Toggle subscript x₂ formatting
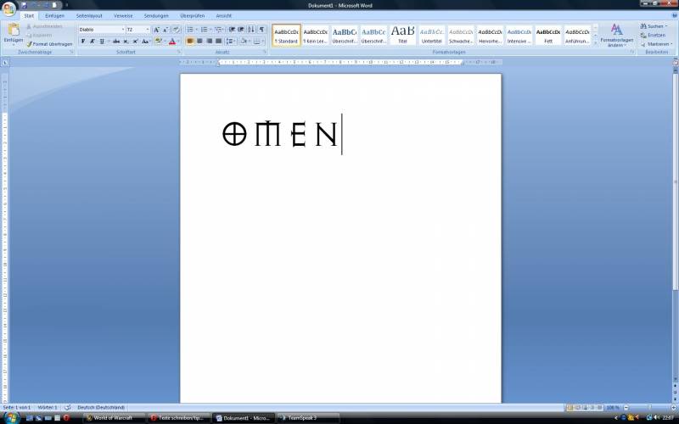Screen dimensions: 679x424 point(126,41)
